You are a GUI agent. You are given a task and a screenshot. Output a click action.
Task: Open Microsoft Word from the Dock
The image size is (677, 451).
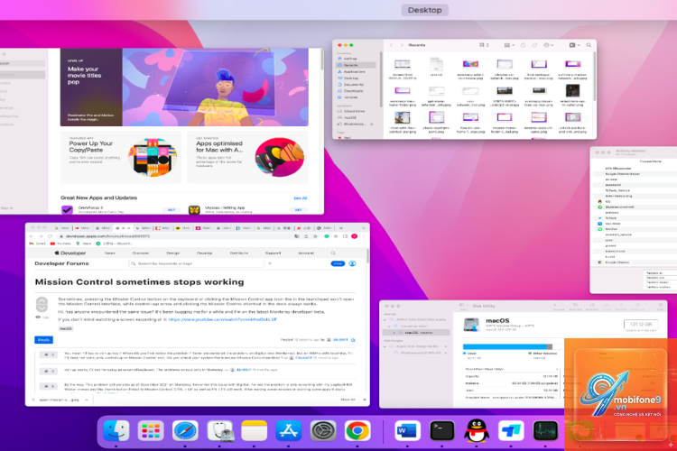[407, 431]
